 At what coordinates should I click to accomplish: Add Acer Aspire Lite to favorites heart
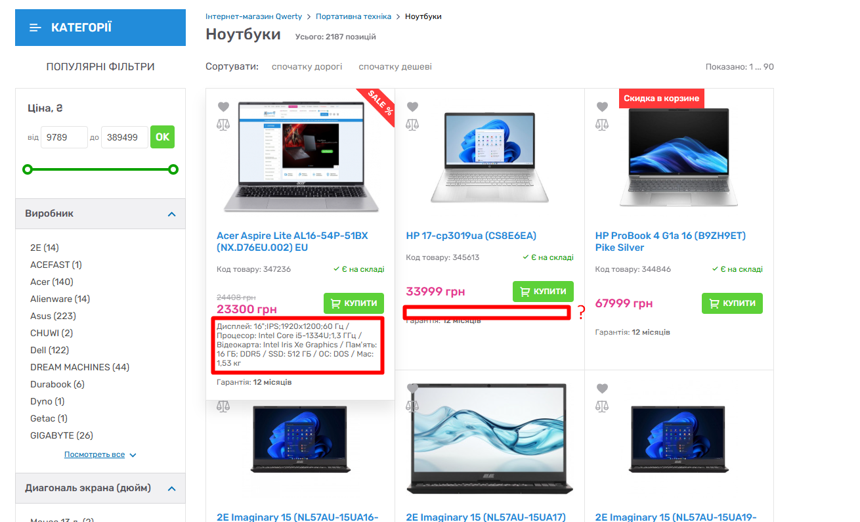pos(223,107)
